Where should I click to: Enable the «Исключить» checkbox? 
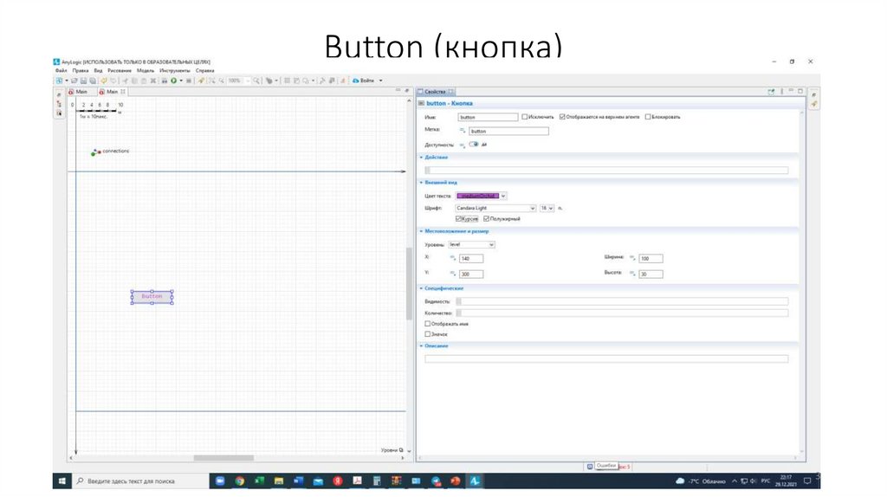[x=525, y=117]
